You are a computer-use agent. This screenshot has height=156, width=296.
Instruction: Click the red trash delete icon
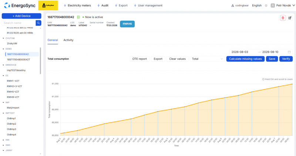(x=283, y=18)
